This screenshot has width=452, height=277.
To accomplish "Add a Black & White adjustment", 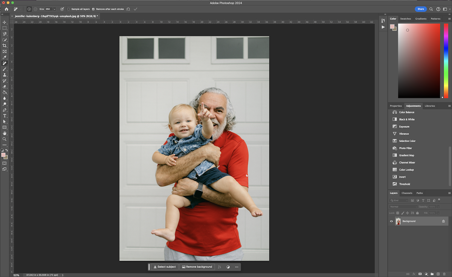I will coord(406,119).
